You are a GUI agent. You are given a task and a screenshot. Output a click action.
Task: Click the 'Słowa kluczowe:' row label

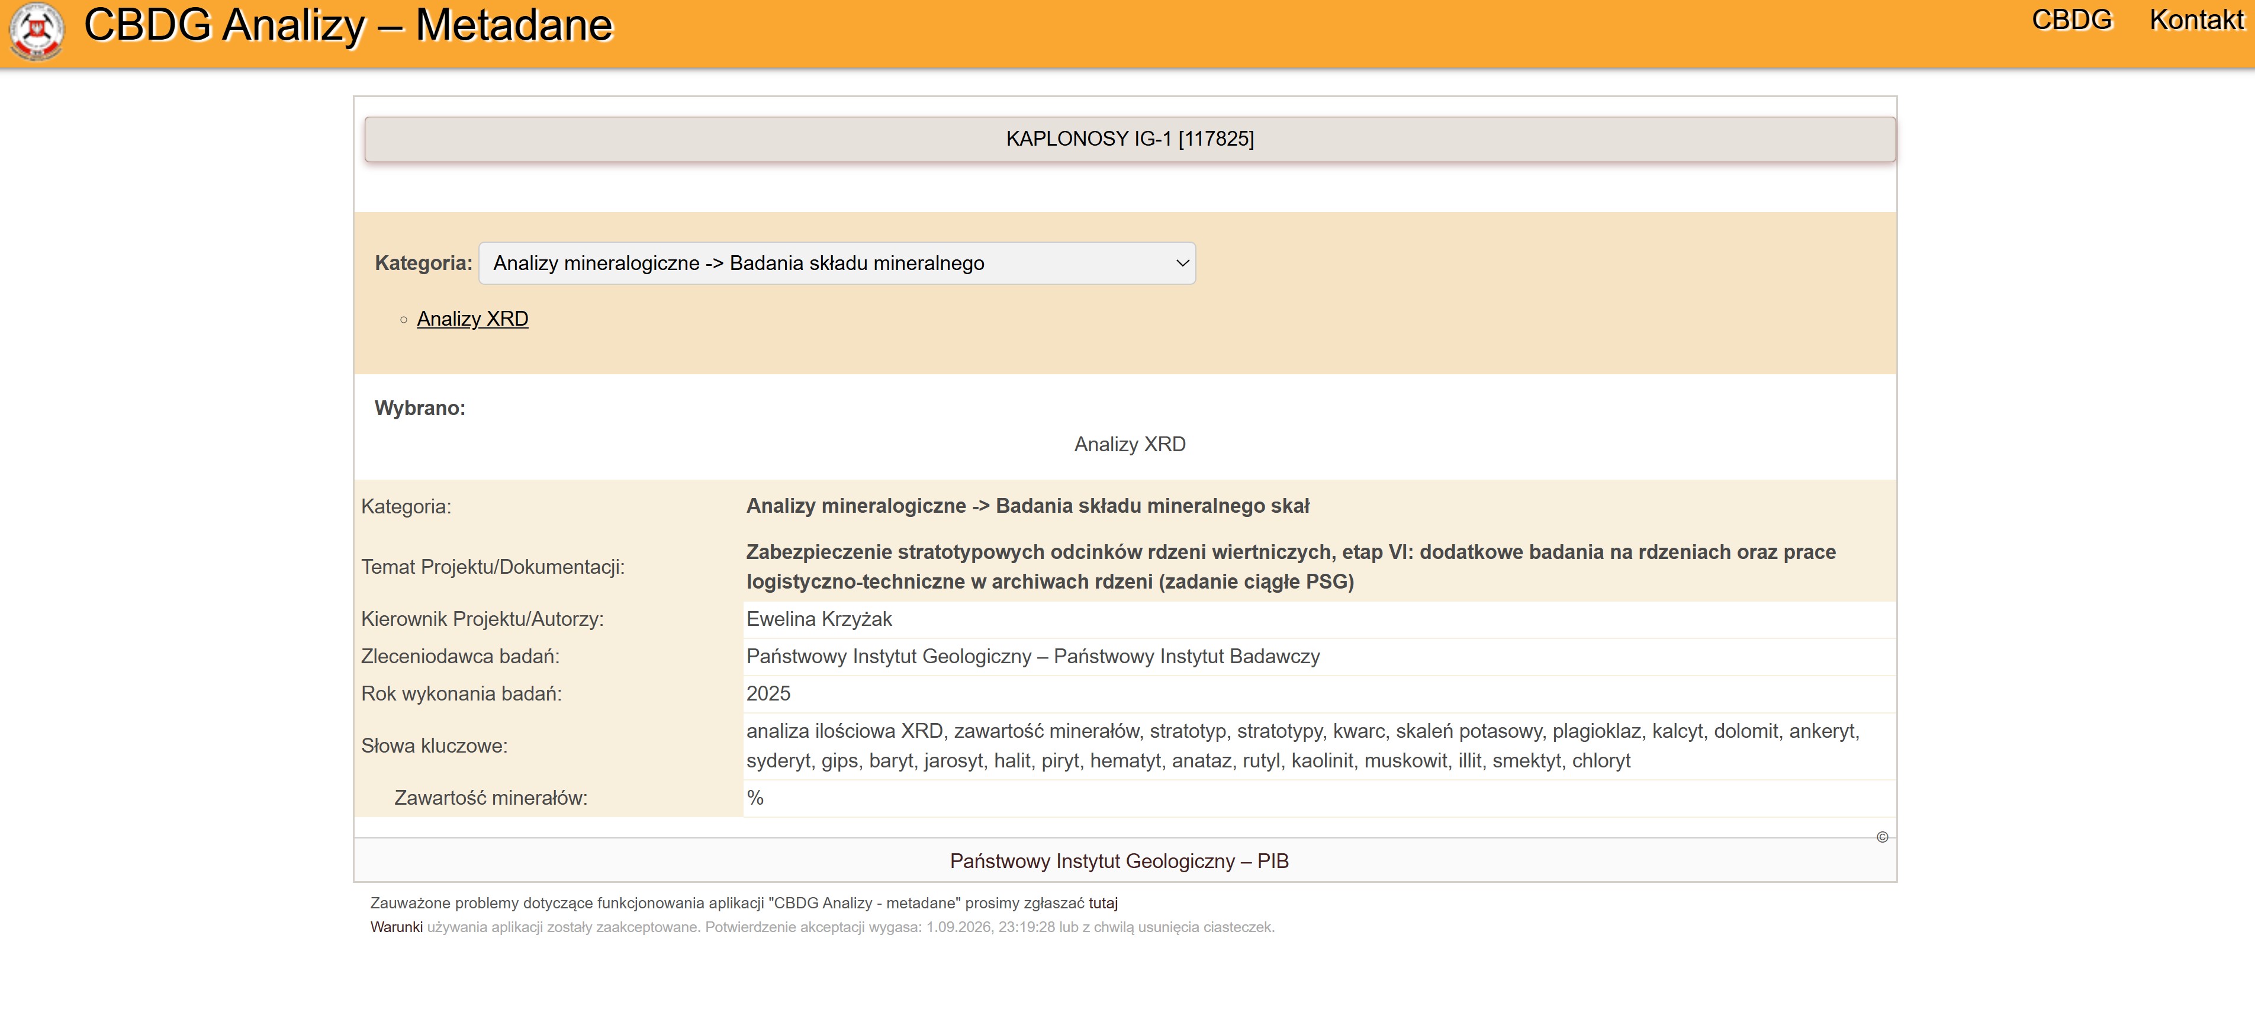(x=434, y=746)
